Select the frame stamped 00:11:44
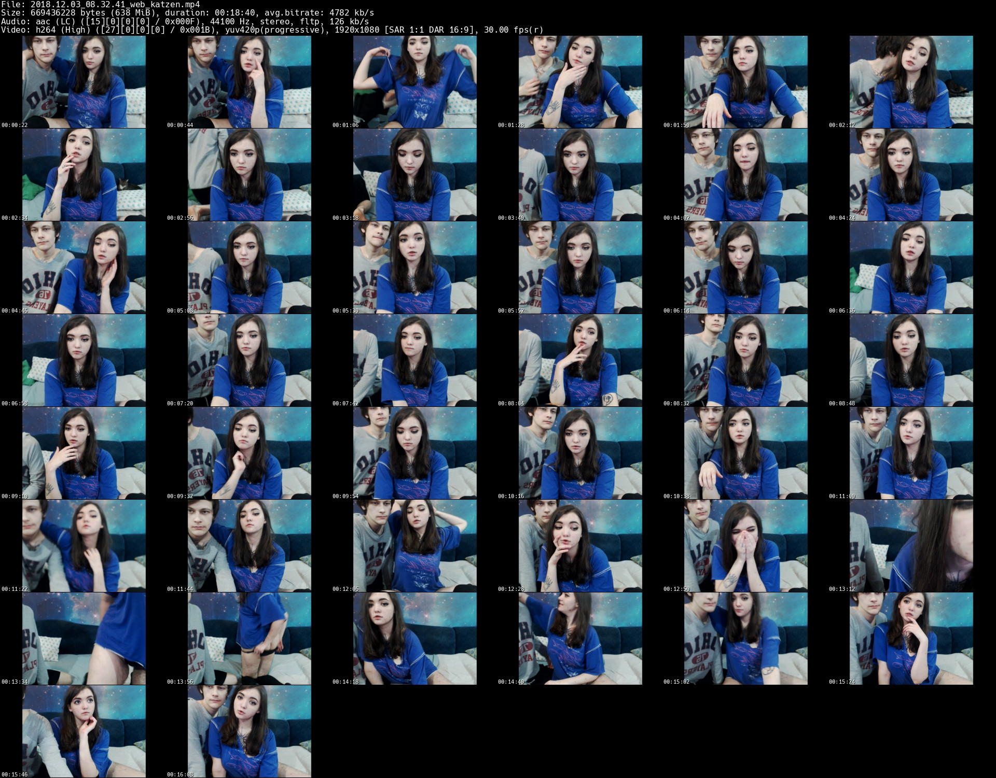Screen dimensions: 996x778 point(250,546)
